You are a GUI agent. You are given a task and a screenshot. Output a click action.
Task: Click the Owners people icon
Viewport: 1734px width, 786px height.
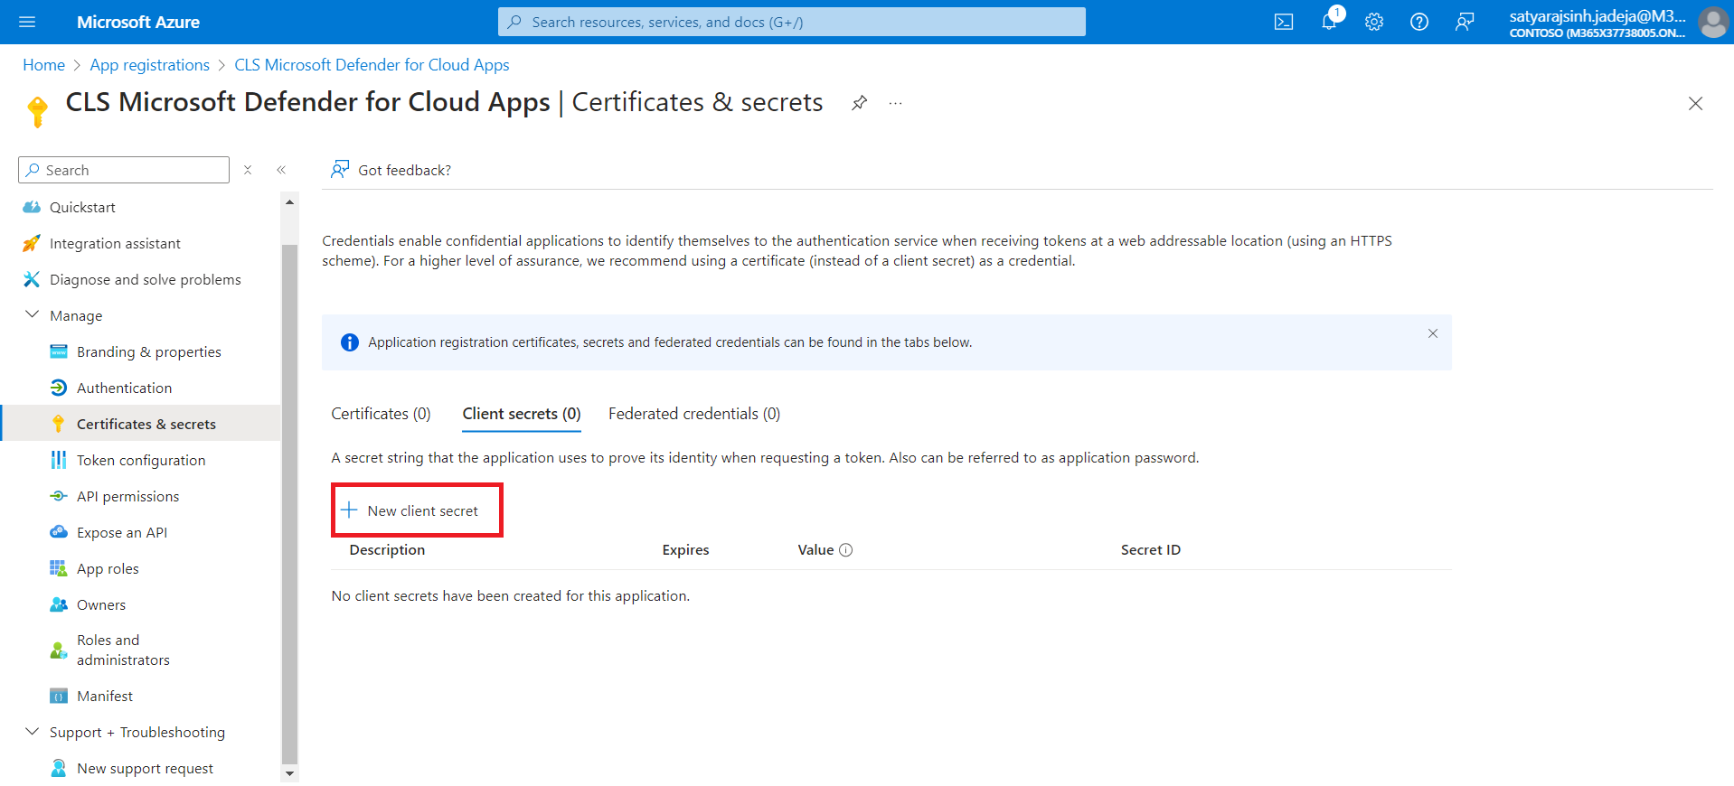pos(59,604)
